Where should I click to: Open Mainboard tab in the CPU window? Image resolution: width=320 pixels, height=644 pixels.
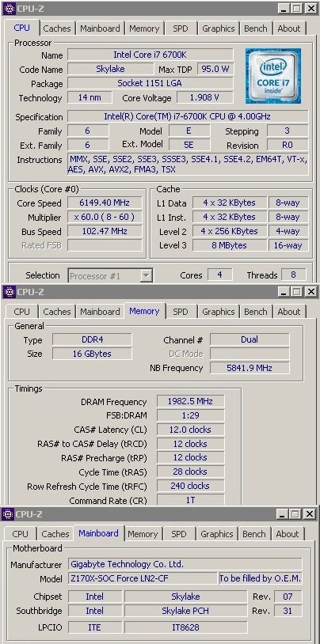(x=100, y=28)
